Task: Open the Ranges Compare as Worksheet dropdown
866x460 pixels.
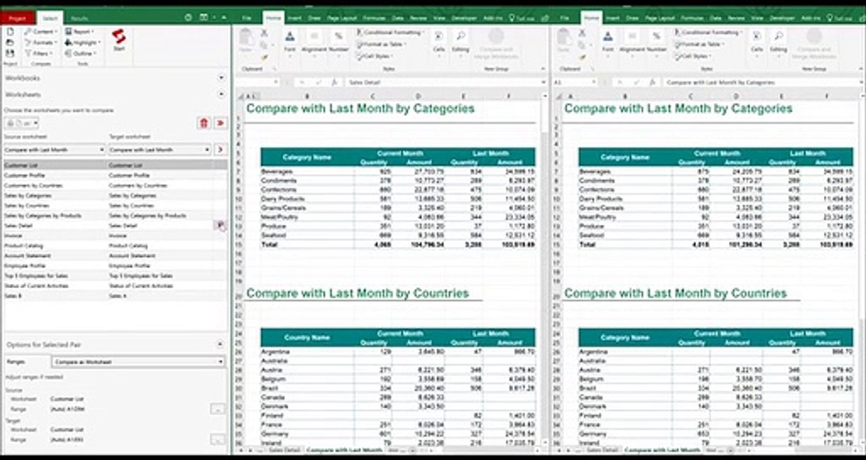Action: (x=139, y=362)
